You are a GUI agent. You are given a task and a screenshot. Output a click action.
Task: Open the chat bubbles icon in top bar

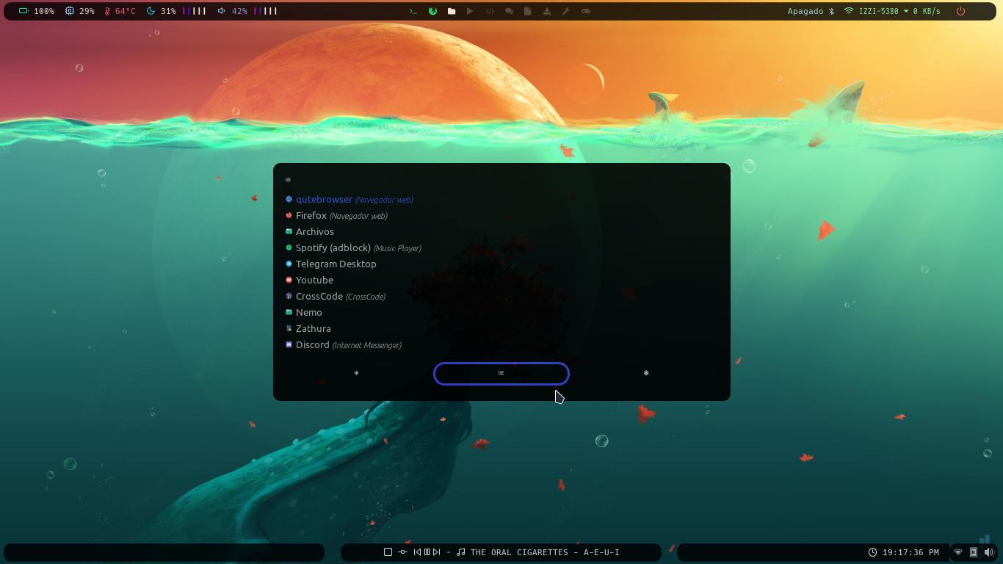coord(509,11)
